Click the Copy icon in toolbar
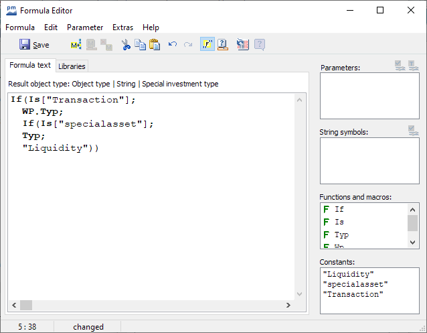Image resolution: width=427 pixels, height=333 pixels. pyautogui.click(x=140, y=45)
